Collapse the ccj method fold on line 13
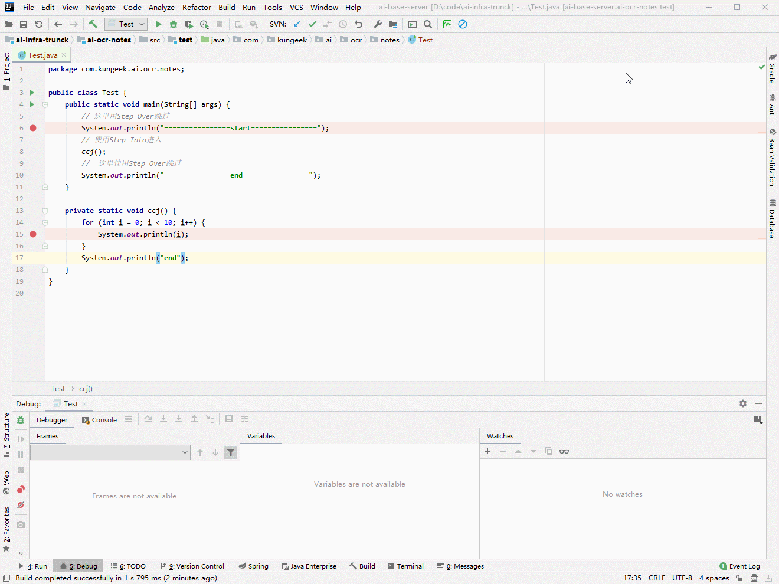This screenshot has height=584, width=779. pos(45,211)
